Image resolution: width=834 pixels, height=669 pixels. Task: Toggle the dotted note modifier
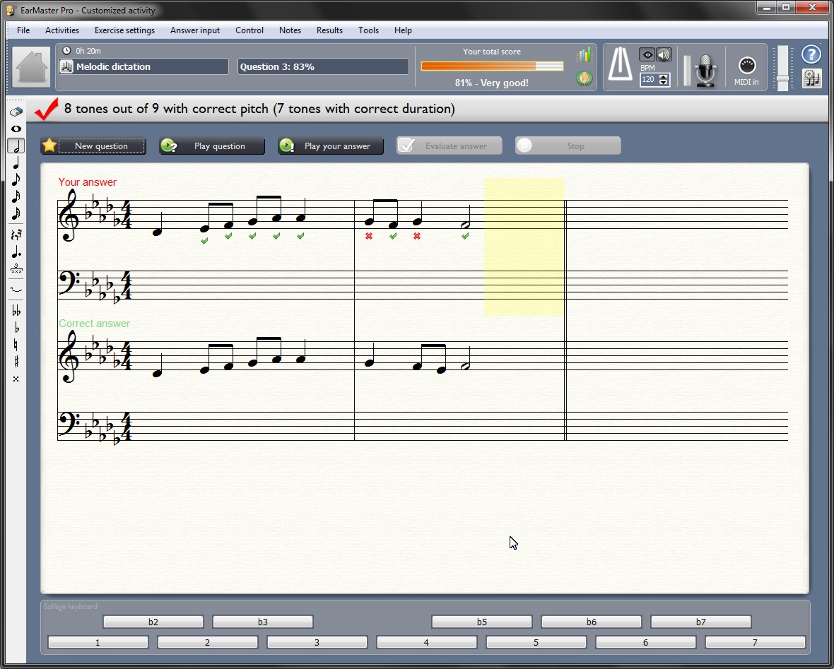[x=16, y=252]
